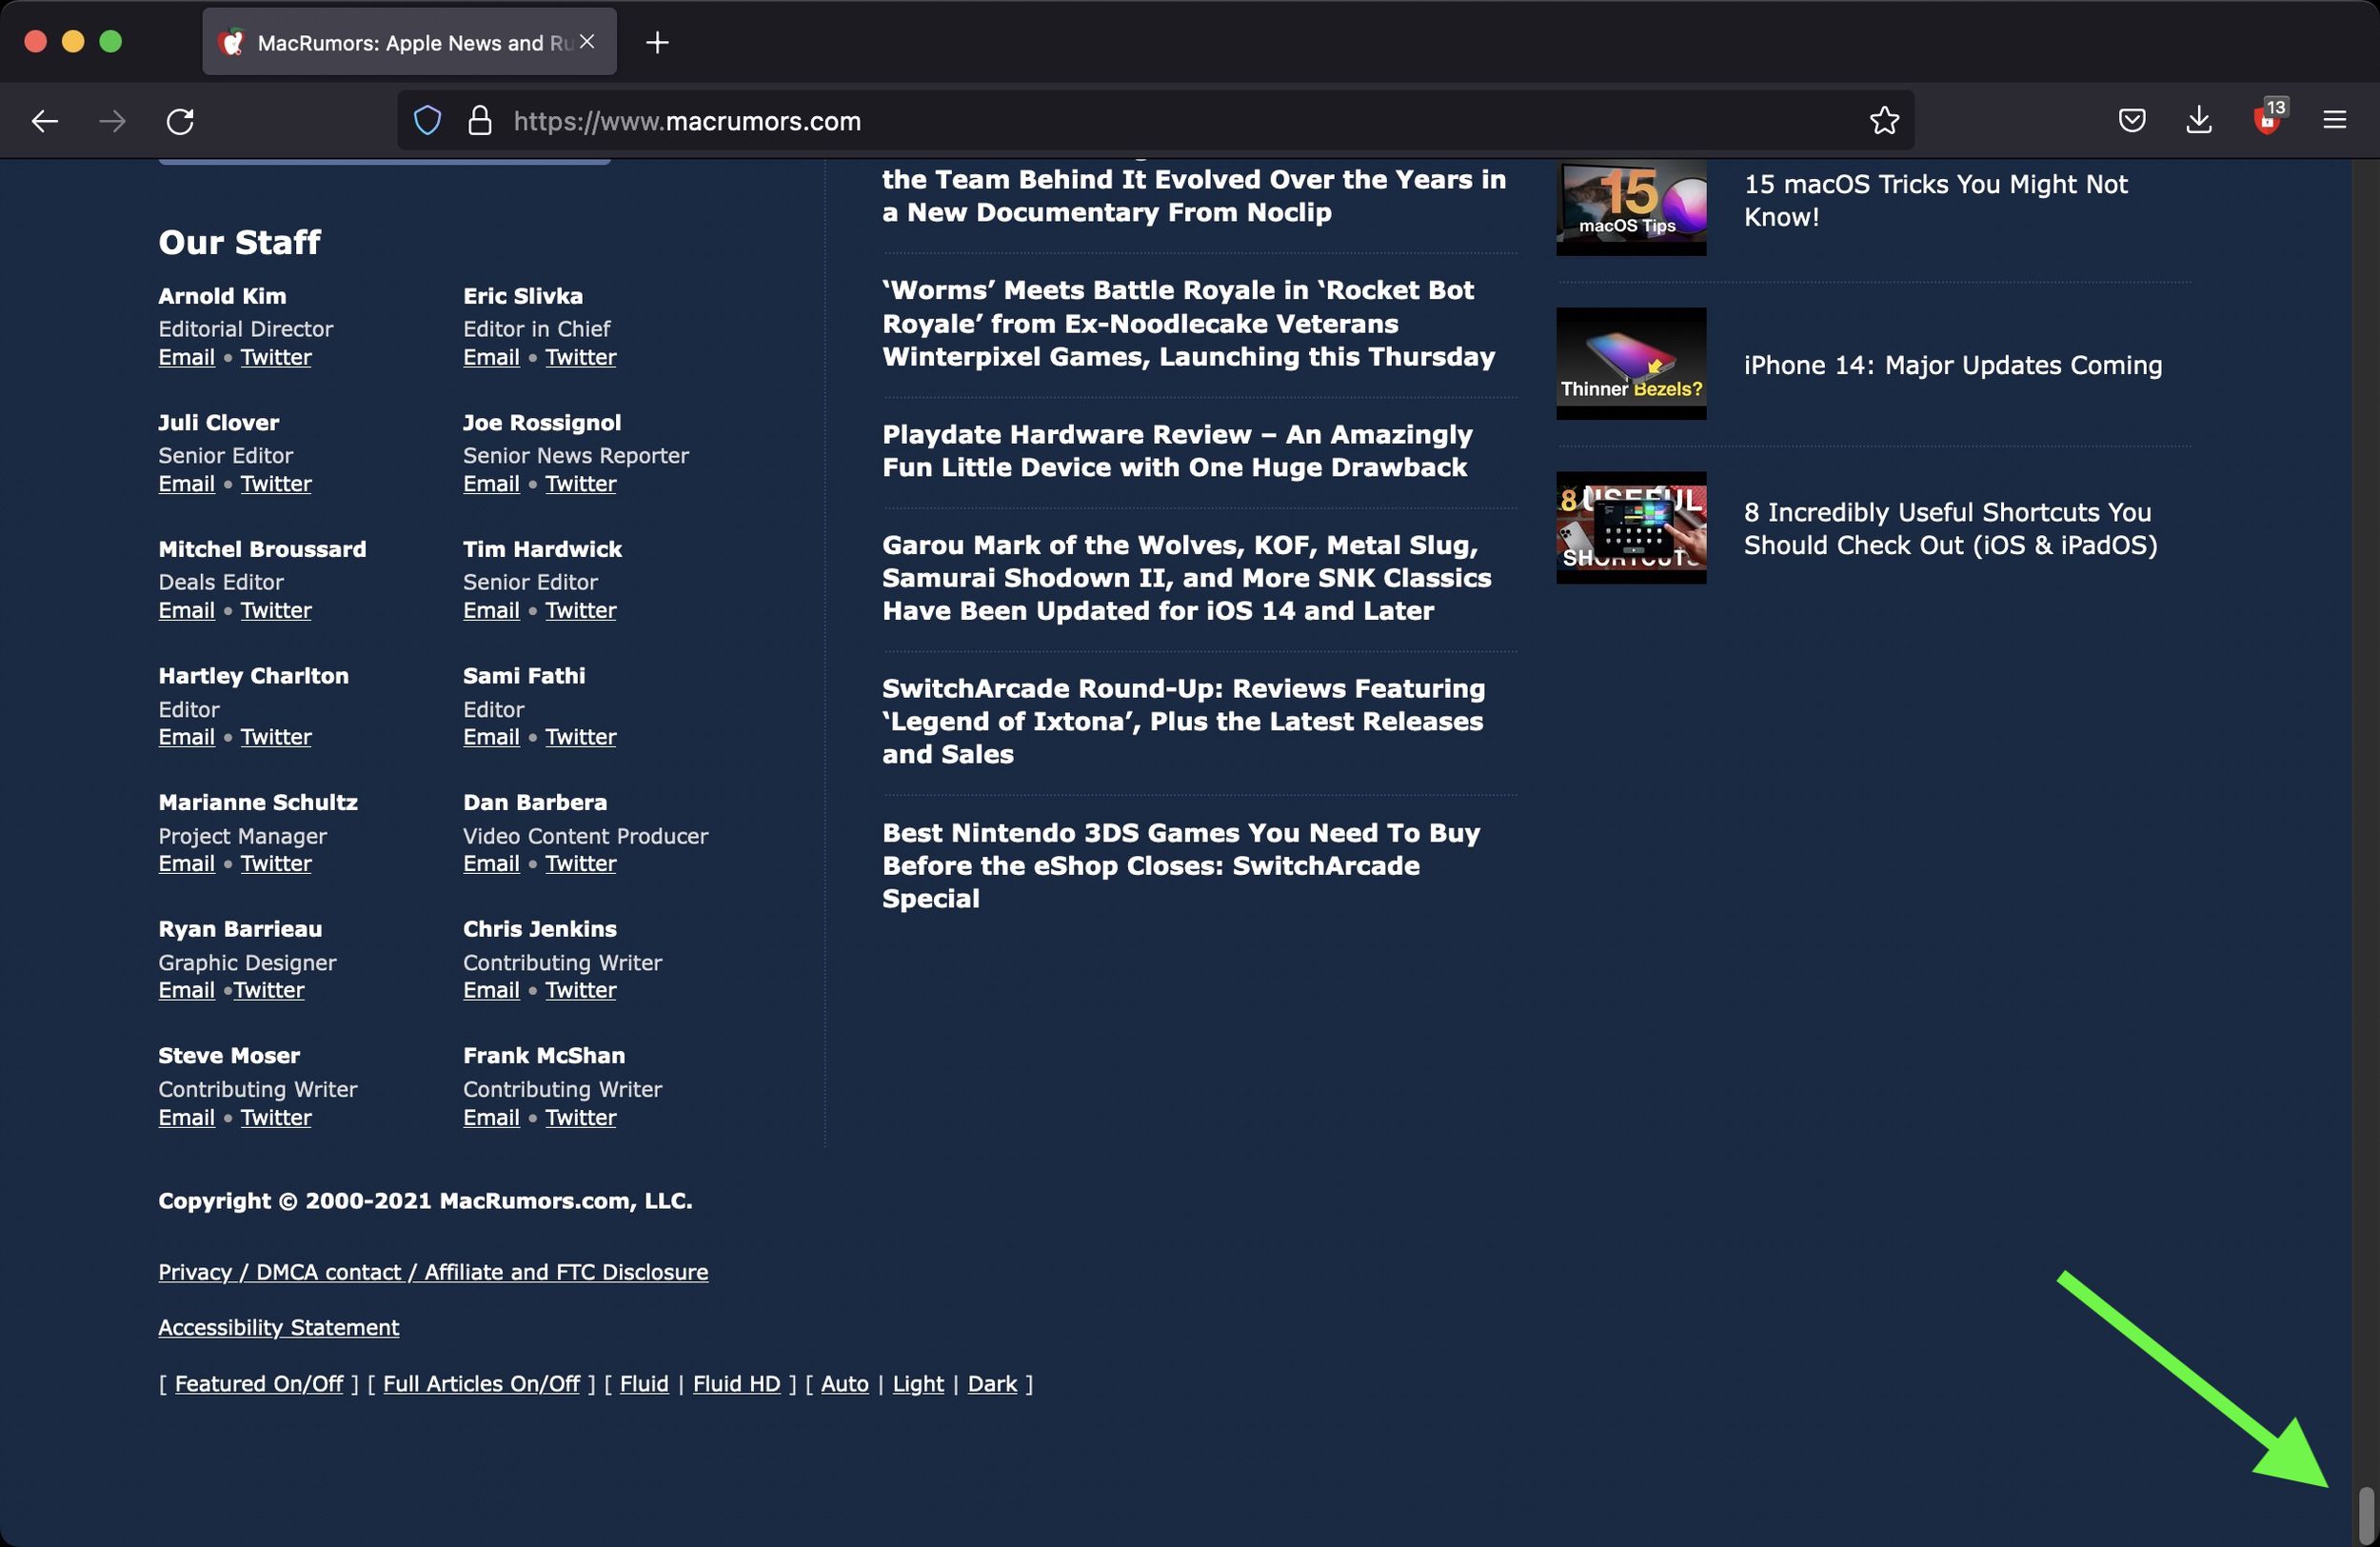Toggle Full Articles On/Off link
This screenshot has height=1547, width=2380.
pos(481,1383)
